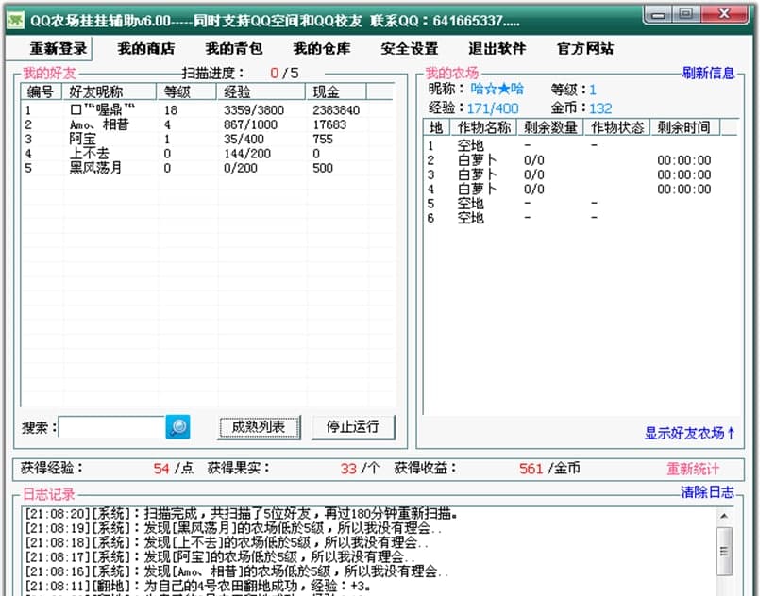Viewport: 775px width, 596px height.
Task: Select the 白萝卜 crop row for plot 2
Action: [x=477, y=162]
